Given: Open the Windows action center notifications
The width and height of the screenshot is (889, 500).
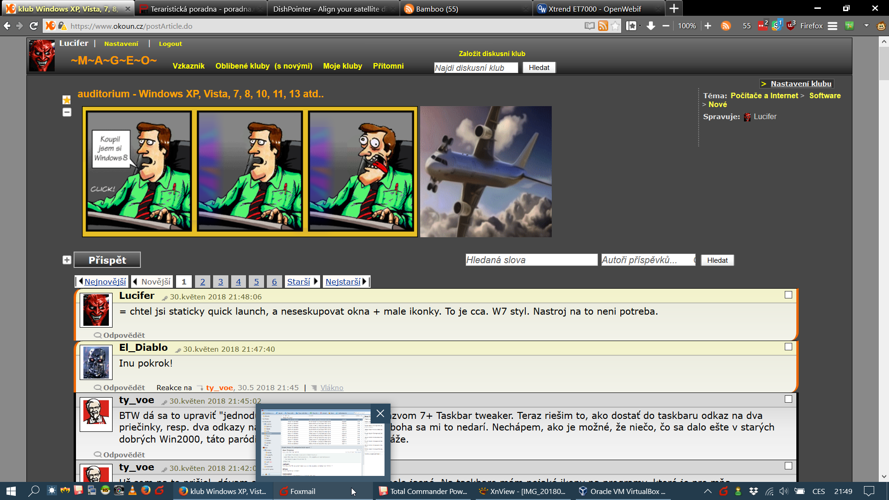Looking at the screenshot, I should 869,491.
